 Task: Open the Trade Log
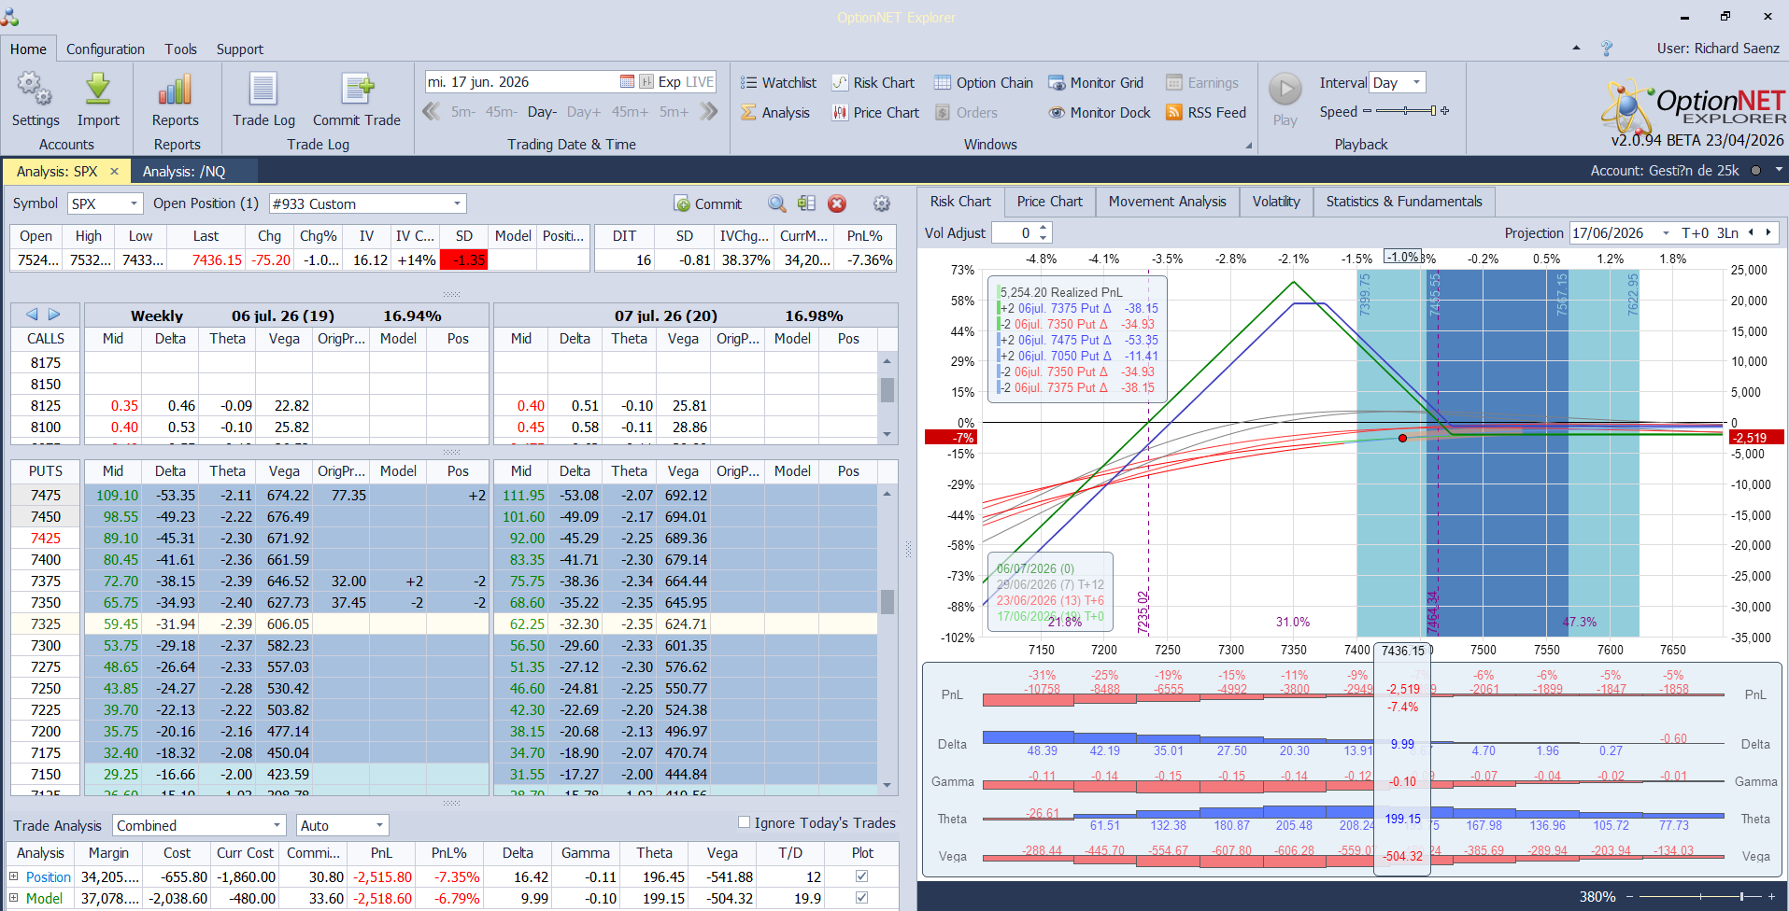click(x=263, y=100)
